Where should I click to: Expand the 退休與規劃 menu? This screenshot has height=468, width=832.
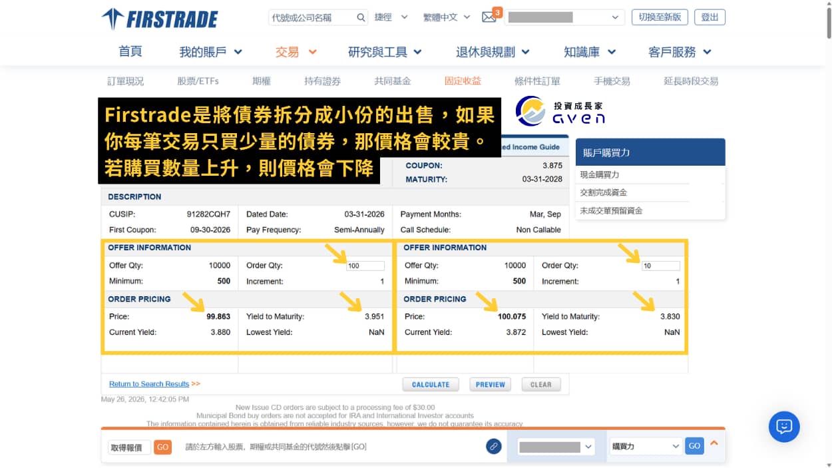tap(493, 52)
